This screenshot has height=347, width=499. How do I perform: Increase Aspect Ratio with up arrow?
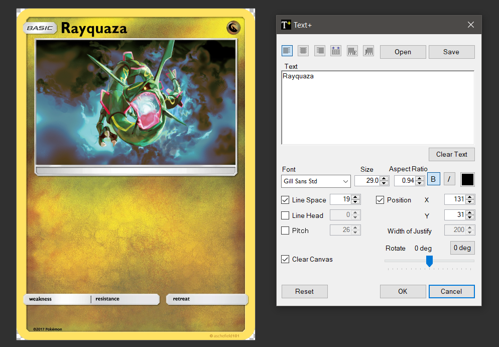tap(420, 178)
